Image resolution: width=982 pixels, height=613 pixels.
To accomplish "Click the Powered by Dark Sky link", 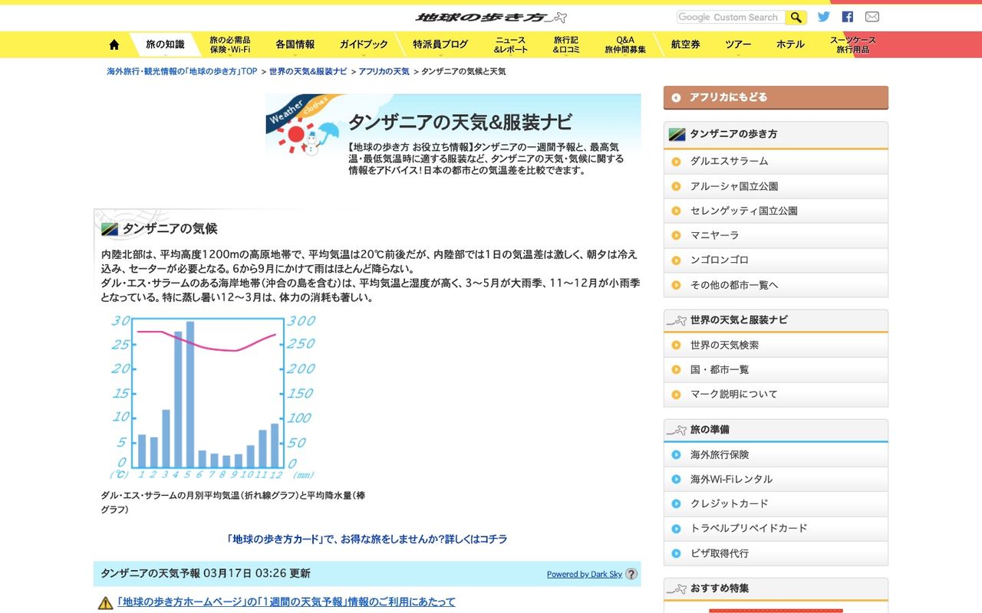I will (x=585, y=574).
